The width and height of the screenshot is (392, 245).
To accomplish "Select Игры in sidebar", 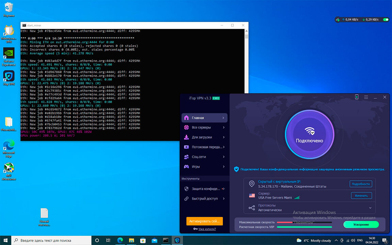I will coord(204,166).
